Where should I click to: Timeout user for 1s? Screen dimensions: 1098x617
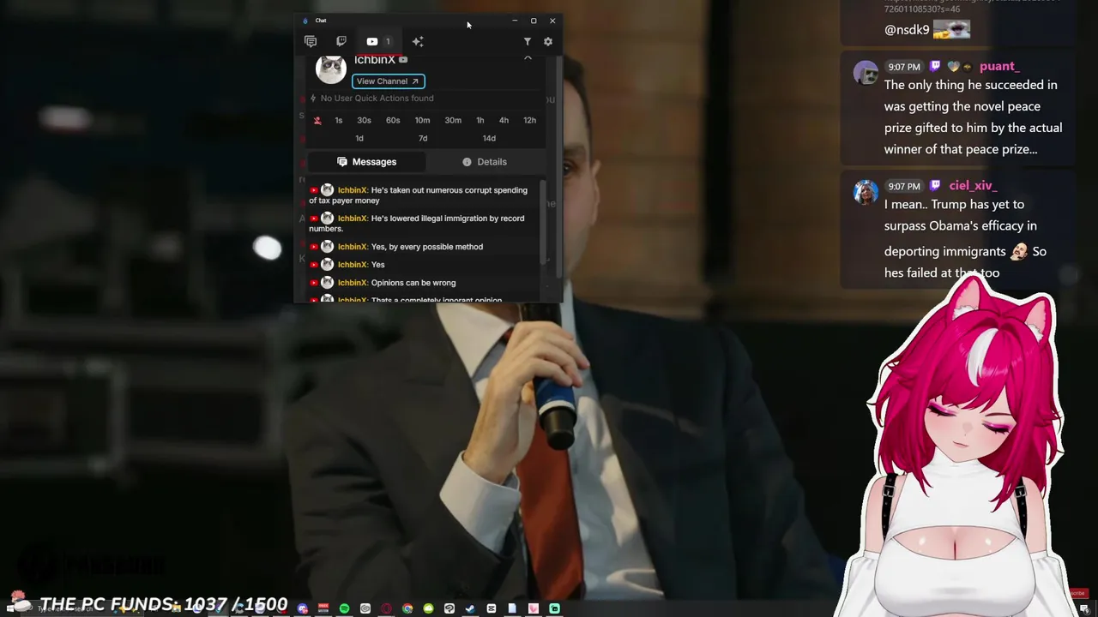tap(339, 120)
